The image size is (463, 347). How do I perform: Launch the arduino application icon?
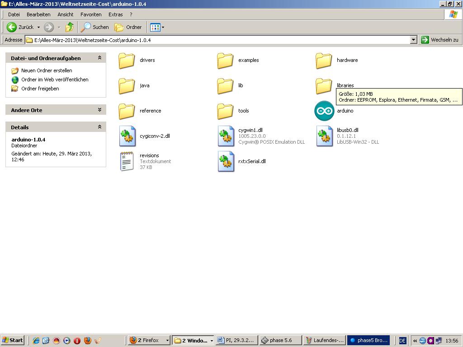pos(324,111)
